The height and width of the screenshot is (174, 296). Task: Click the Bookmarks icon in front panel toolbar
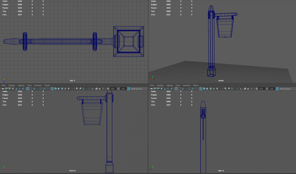tap(13, 89)
